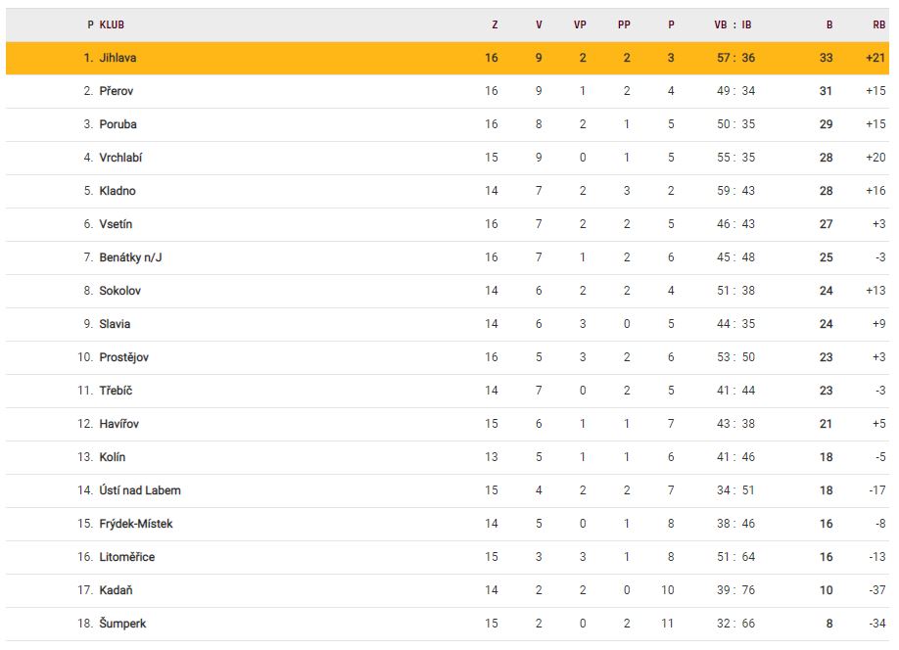Viewport: 899px width, 650px height.
Task: Click the KLUB column header
Action: click(x=112, y=24)
